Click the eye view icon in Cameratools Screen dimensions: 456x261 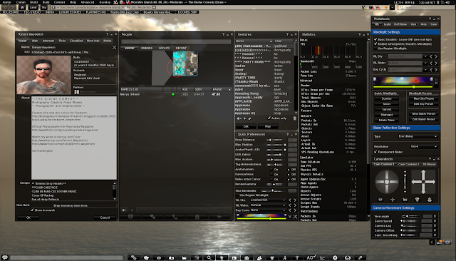(x=380, y=199)
